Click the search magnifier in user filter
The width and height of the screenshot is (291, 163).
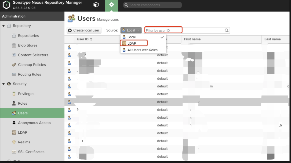click(x=227, y=30)
